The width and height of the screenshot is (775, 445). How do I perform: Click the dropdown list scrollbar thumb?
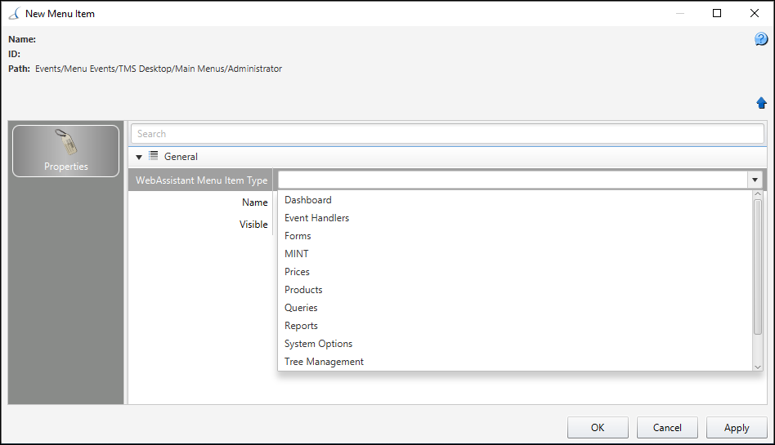(757, 267)
